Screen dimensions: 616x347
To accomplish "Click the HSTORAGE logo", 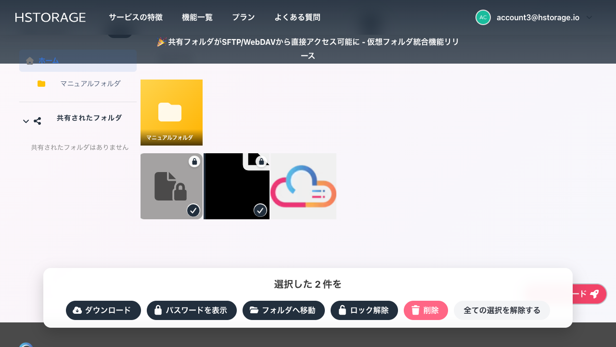I will (x=51, y=17).
